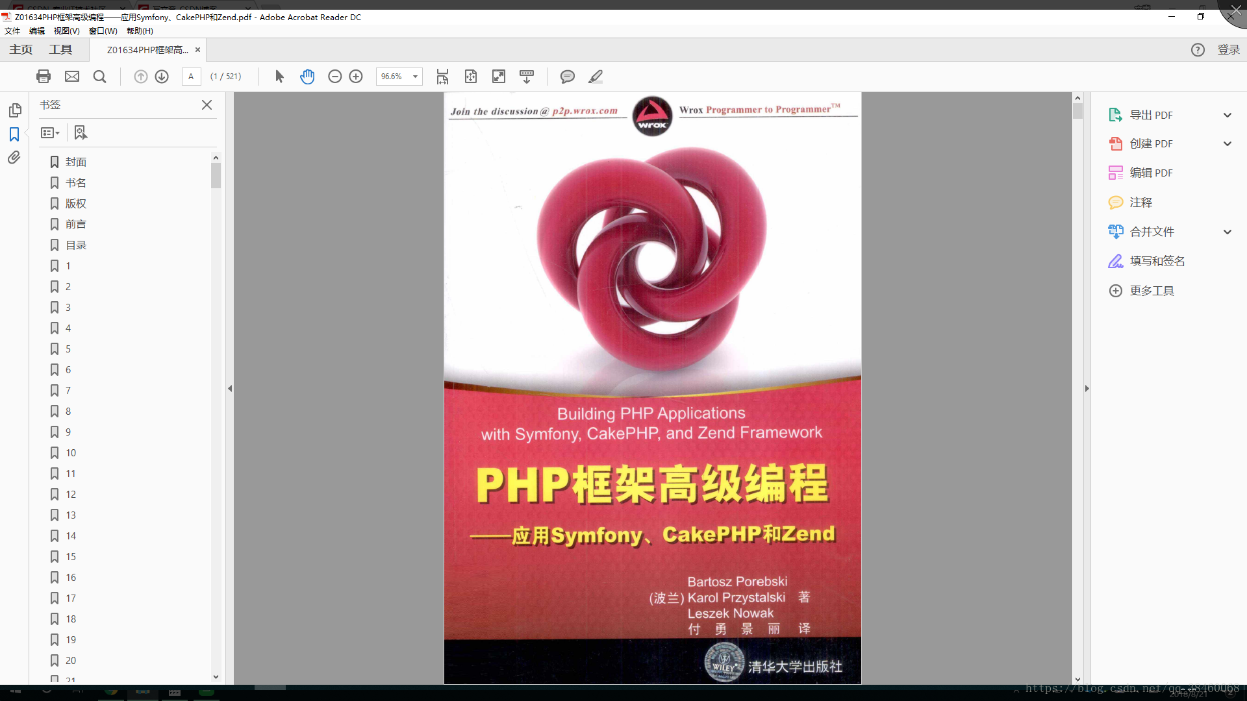This screenshot has width=1247, height=701.
Task: Switch to the Hand tool
Action: coord(308,76)
